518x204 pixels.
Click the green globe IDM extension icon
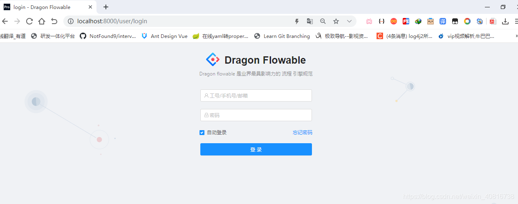(418, 21)
